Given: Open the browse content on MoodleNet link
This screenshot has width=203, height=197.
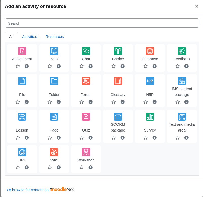Looking at the screenshot, I should click(41, 190).
